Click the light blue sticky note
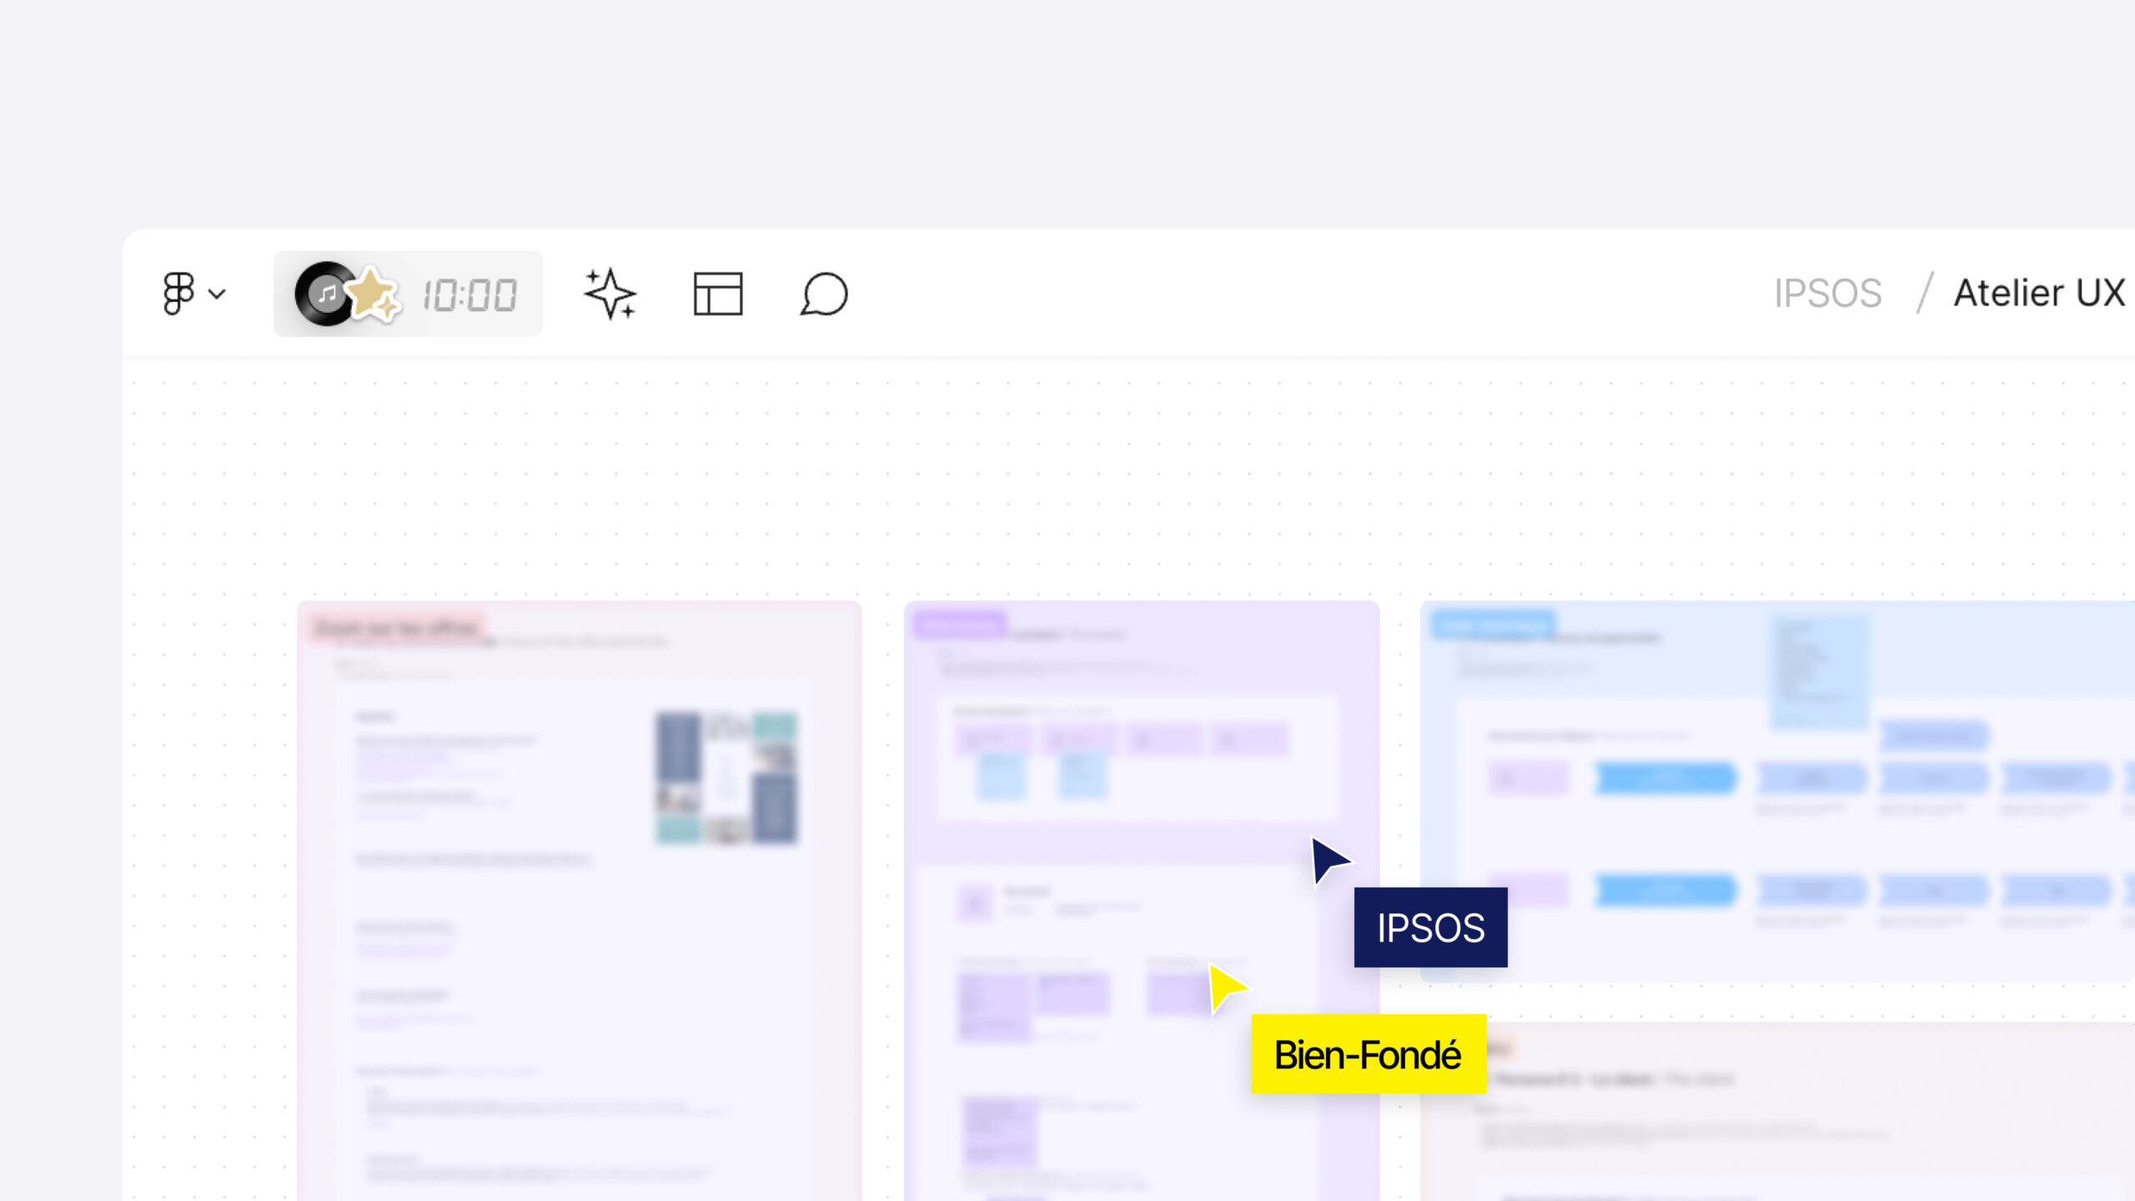2135x1201 pixels. point(1818,671)
